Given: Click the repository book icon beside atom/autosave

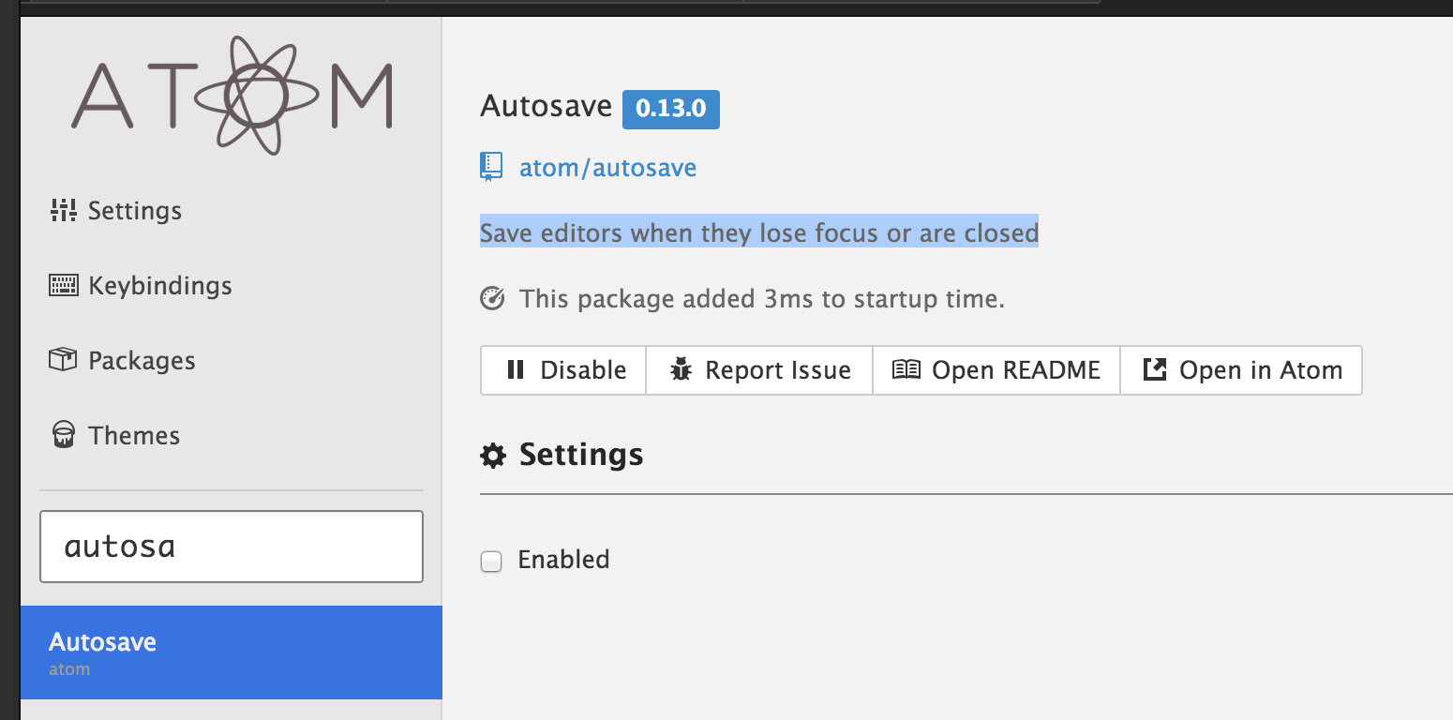Looking at the screenshot, I should 491,167.
